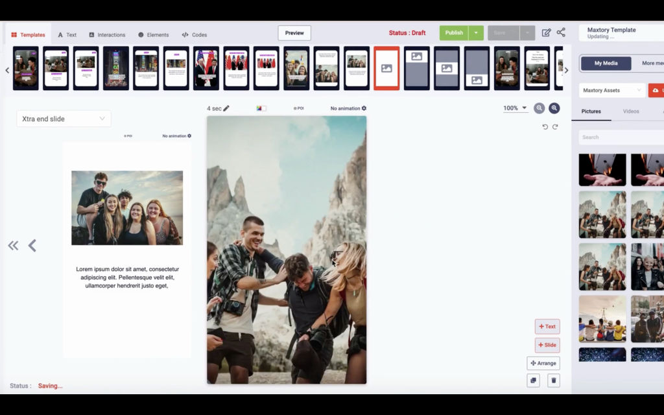Click the group photo on previous slide preview
This screenshot has height=415, width=664.
pos(127,208)
